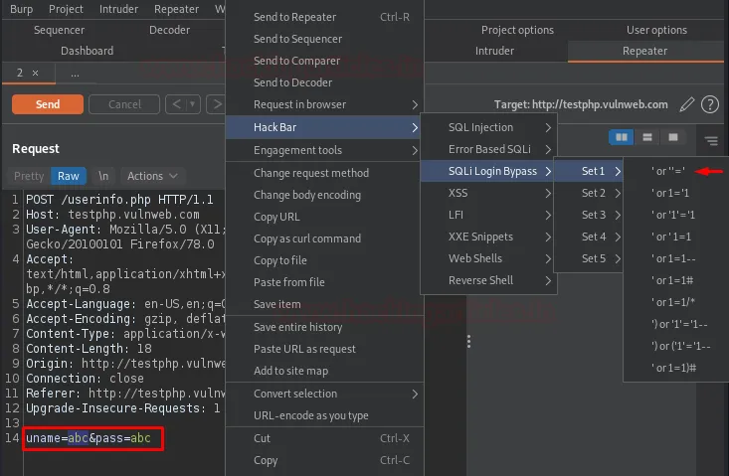The width and height of the screenshot is (729, 476).
Task: Open Set 5 payload list
Action: click(x=588, y=258)
